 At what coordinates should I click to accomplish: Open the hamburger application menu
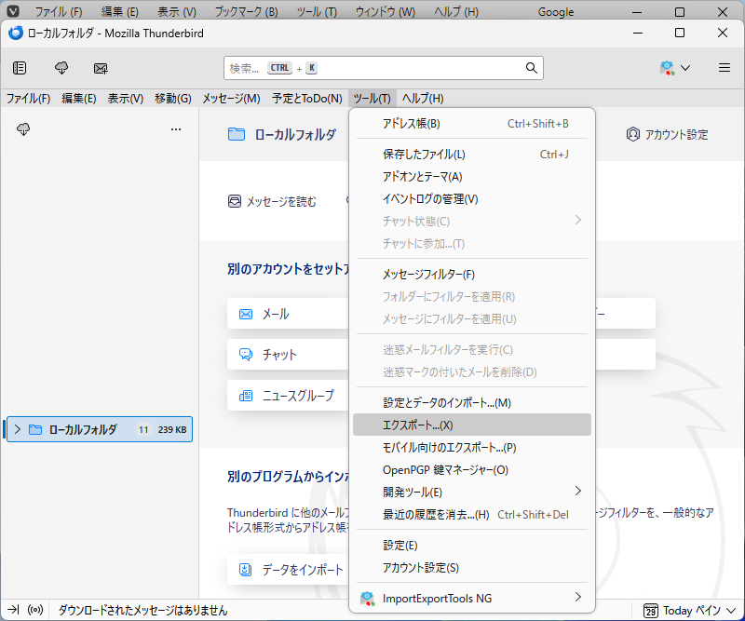tap(725, 68)
